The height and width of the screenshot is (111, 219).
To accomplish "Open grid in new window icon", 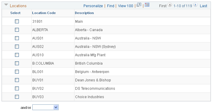I will pyautogui.click(x=139, y=5).
